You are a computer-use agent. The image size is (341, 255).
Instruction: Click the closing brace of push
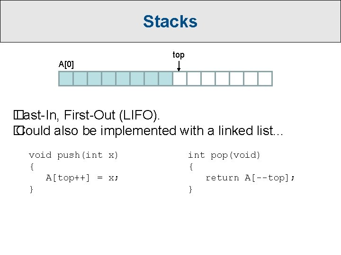pyautogui.click(x=32, y=189)
